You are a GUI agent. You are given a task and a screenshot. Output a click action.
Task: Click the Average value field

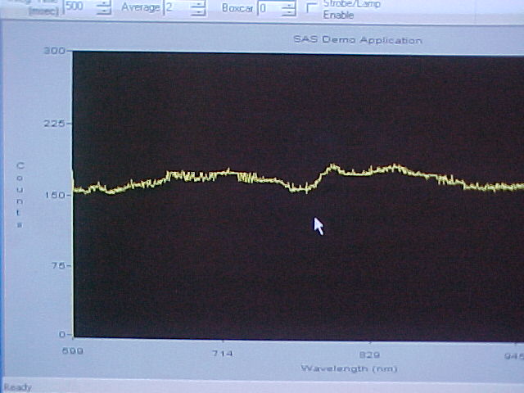[175, 7]
